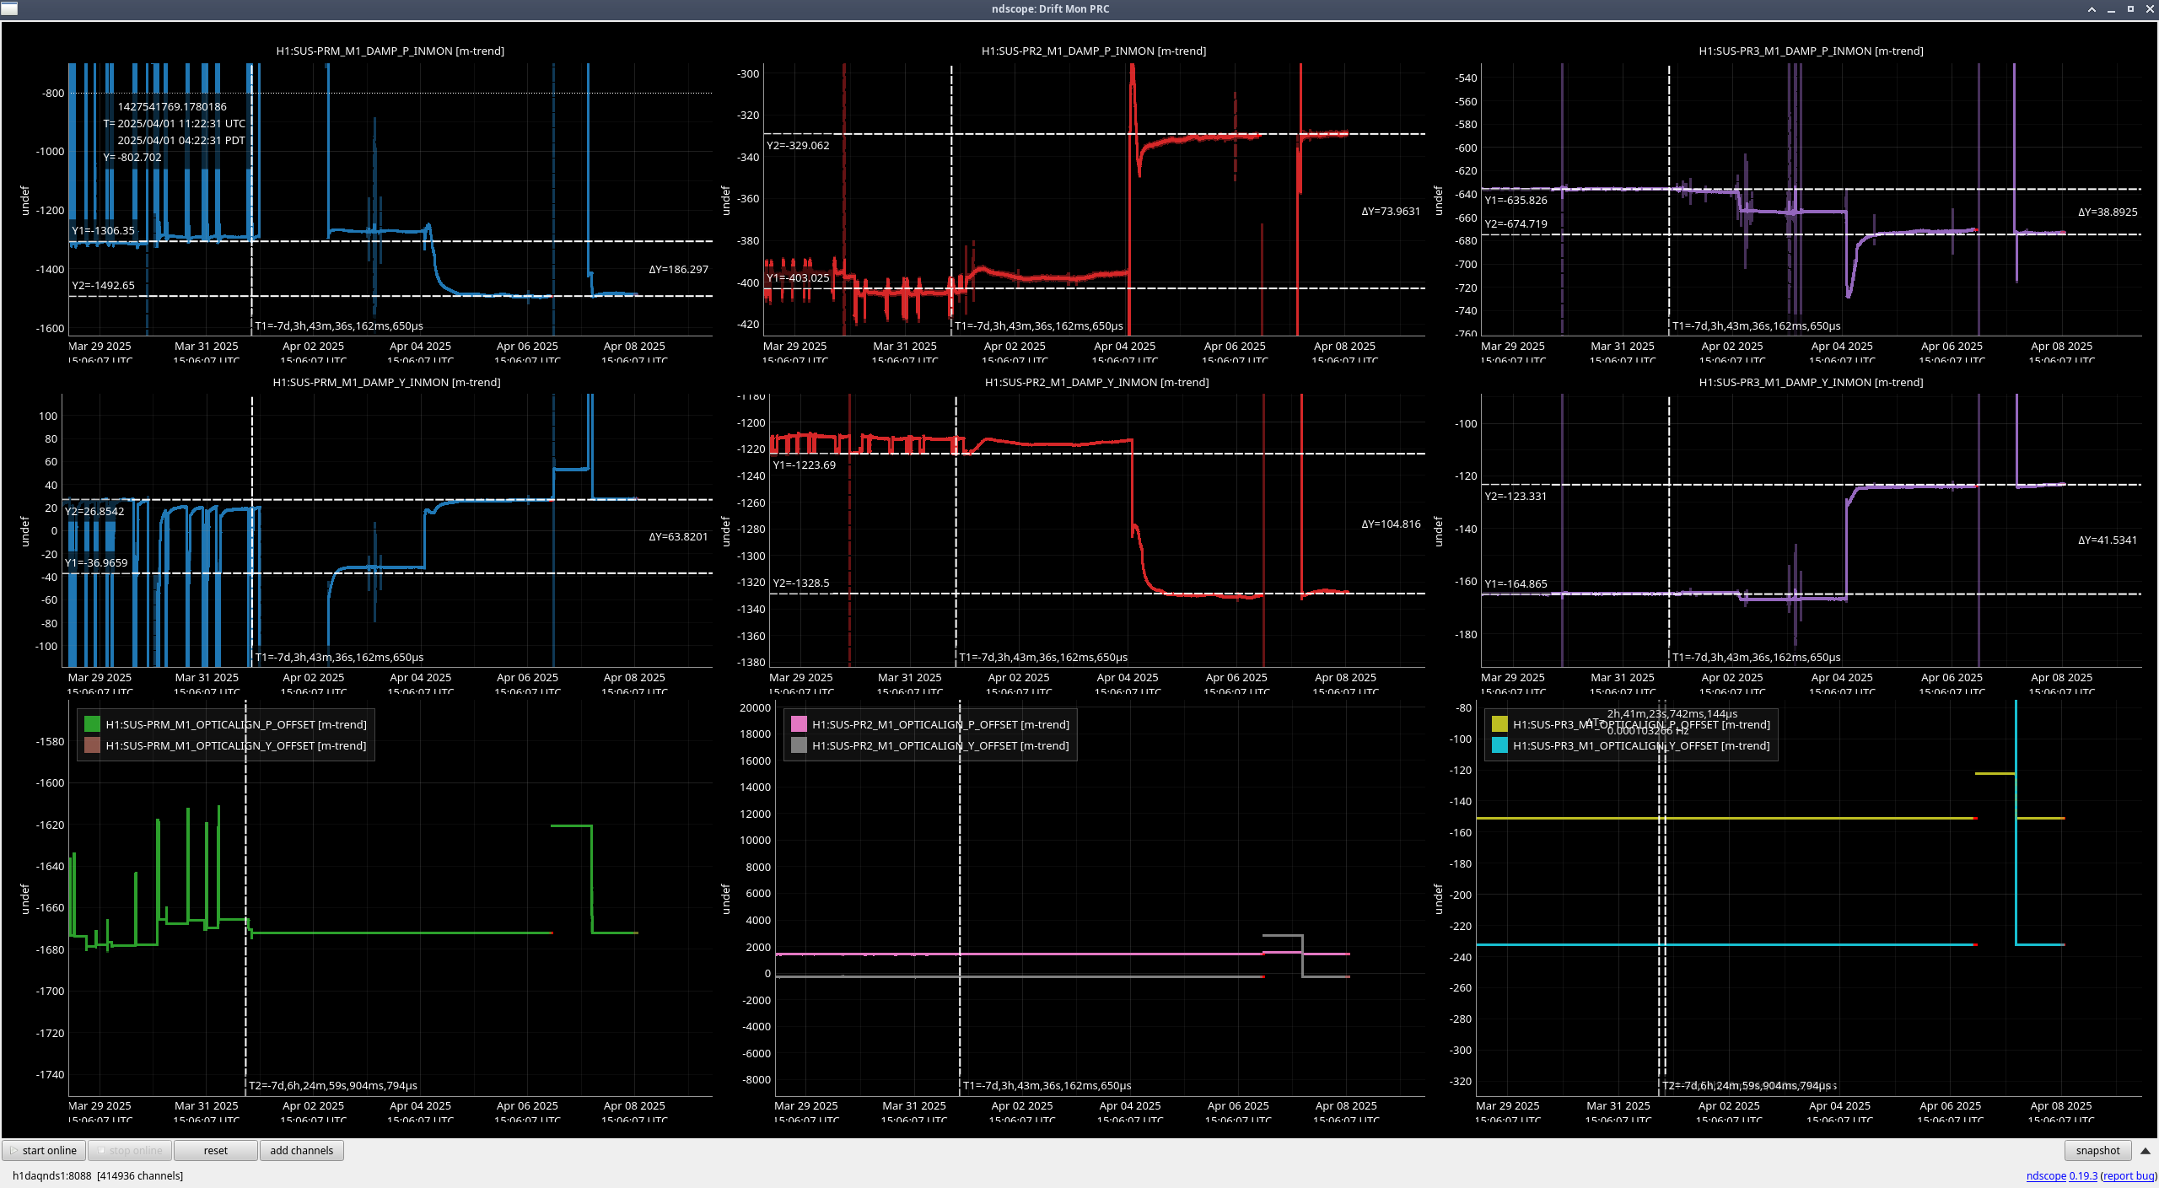Click Apr 04 2025 x-axis tick of PR2 pitch plot
2159x1188 pixels.
click(x=1124, y=346)
